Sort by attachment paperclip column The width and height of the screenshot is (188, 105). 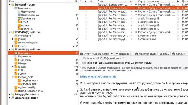(x=91, y=1)
